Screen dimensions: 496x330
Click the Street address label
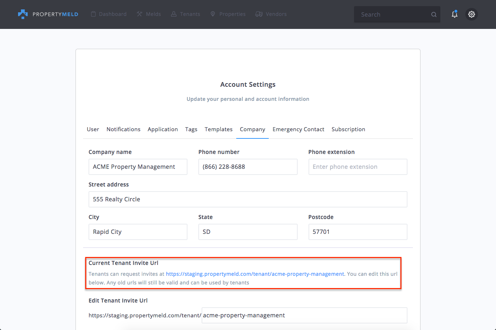[109, 185]
